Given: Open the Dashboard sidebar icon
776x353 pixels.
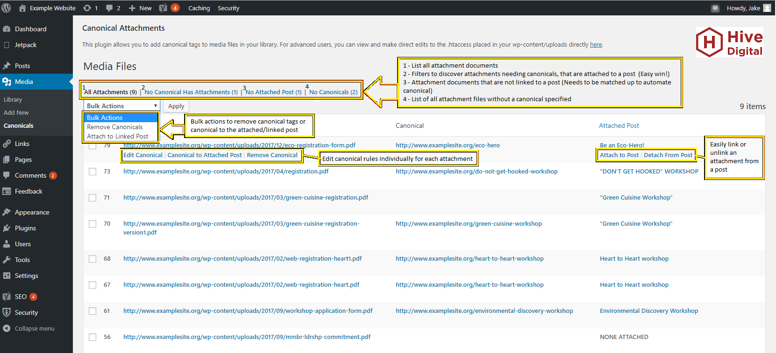Looking at the screenshot, I should tap(7, 29).
